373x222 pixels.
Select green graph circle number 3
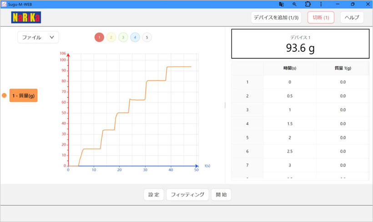(123, 37)
